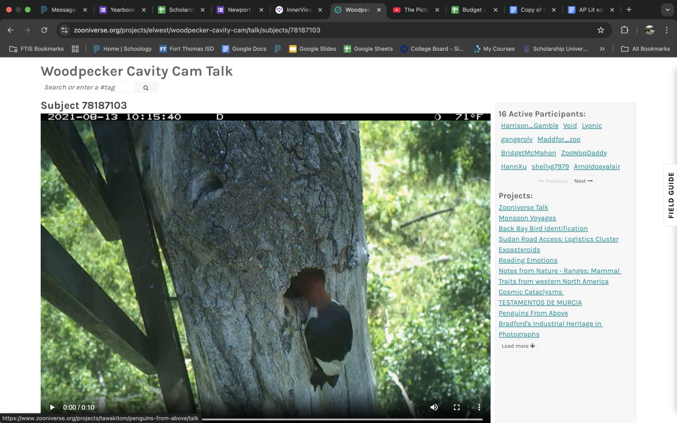The width and height of the screenshot is (677, 423).
Task: Open Sudan Road Access: Logistics Cluster
Action: click(559, 239)
